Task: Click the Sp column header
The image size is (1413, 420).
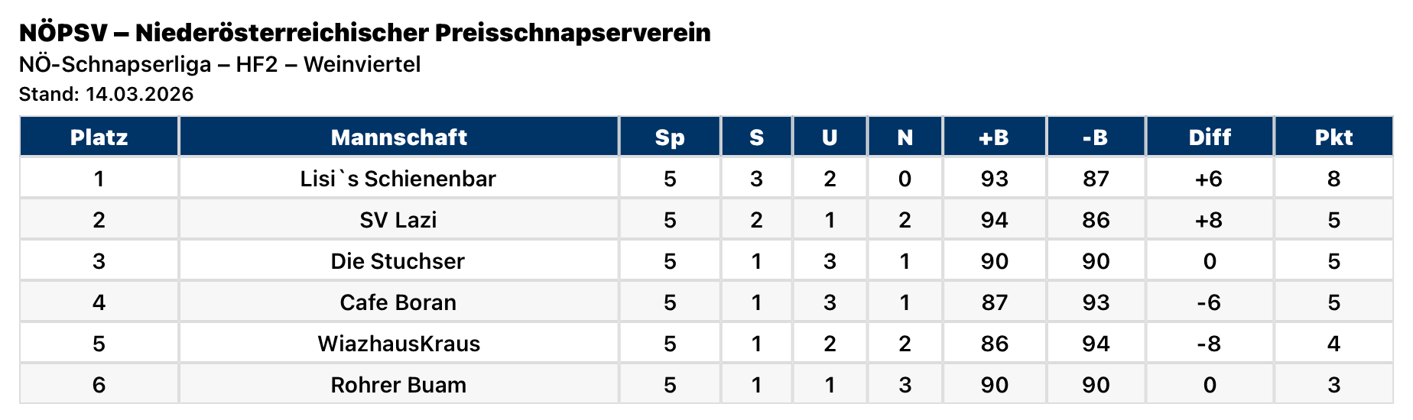Action: 670,137
